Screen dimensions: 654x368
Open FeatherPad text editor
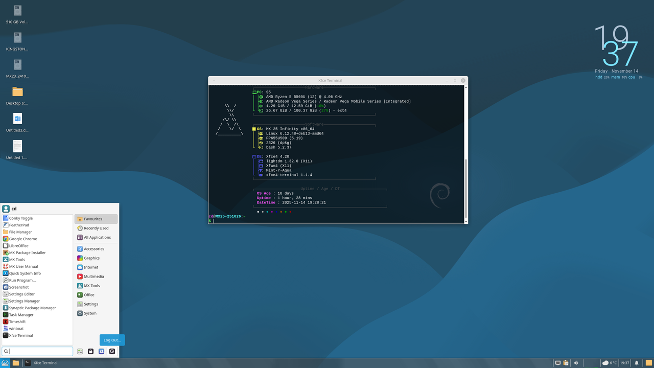[x=37, y=225]
